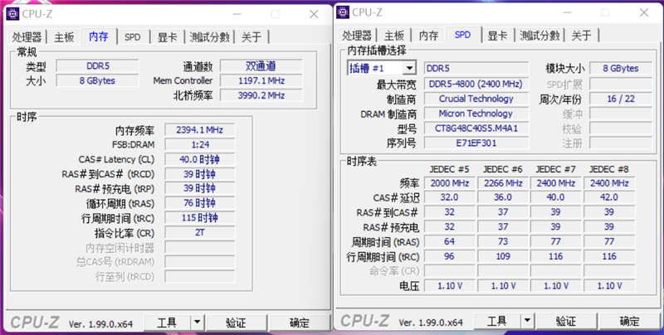The width and height of the screenshot is (664, 335).
Task: Open the 测试分数 tab in left window
Action: click(209, 36)
